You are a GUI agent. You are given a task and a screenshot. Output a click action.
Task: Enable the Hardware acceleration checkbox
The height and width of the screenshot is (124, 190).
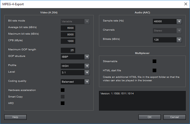click(x=63, y=90)
